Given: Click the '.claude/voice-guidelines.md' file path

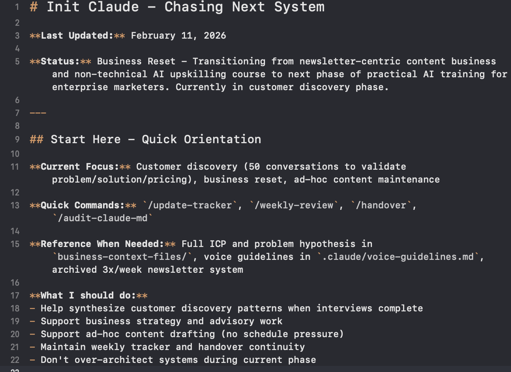Looking at the screenshot, I should tap(400, 257).
